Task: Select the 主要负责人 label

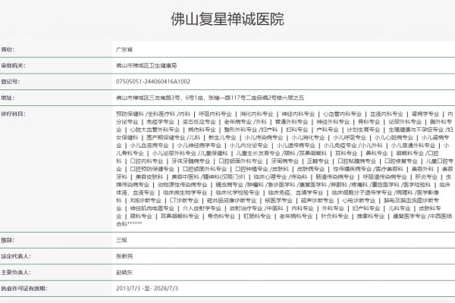Action: (16, 273)
